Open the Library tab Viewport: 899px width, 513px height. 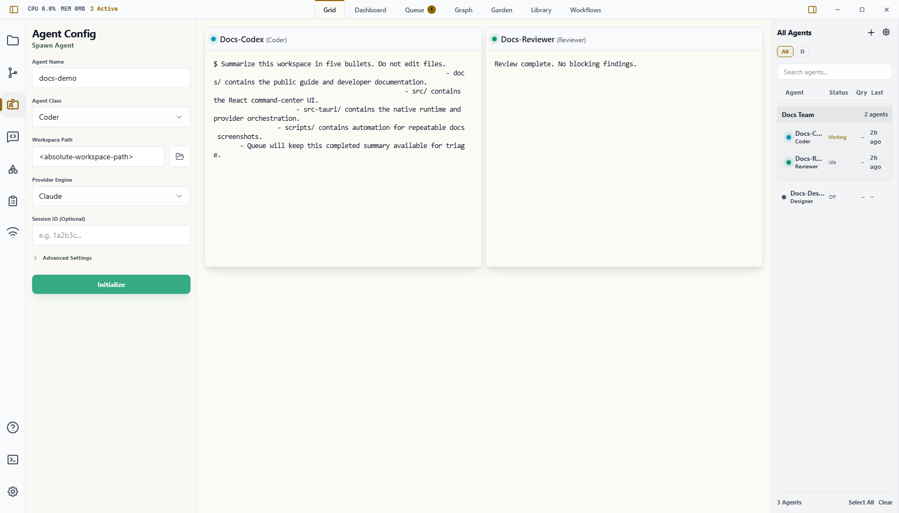pos(541,10)
